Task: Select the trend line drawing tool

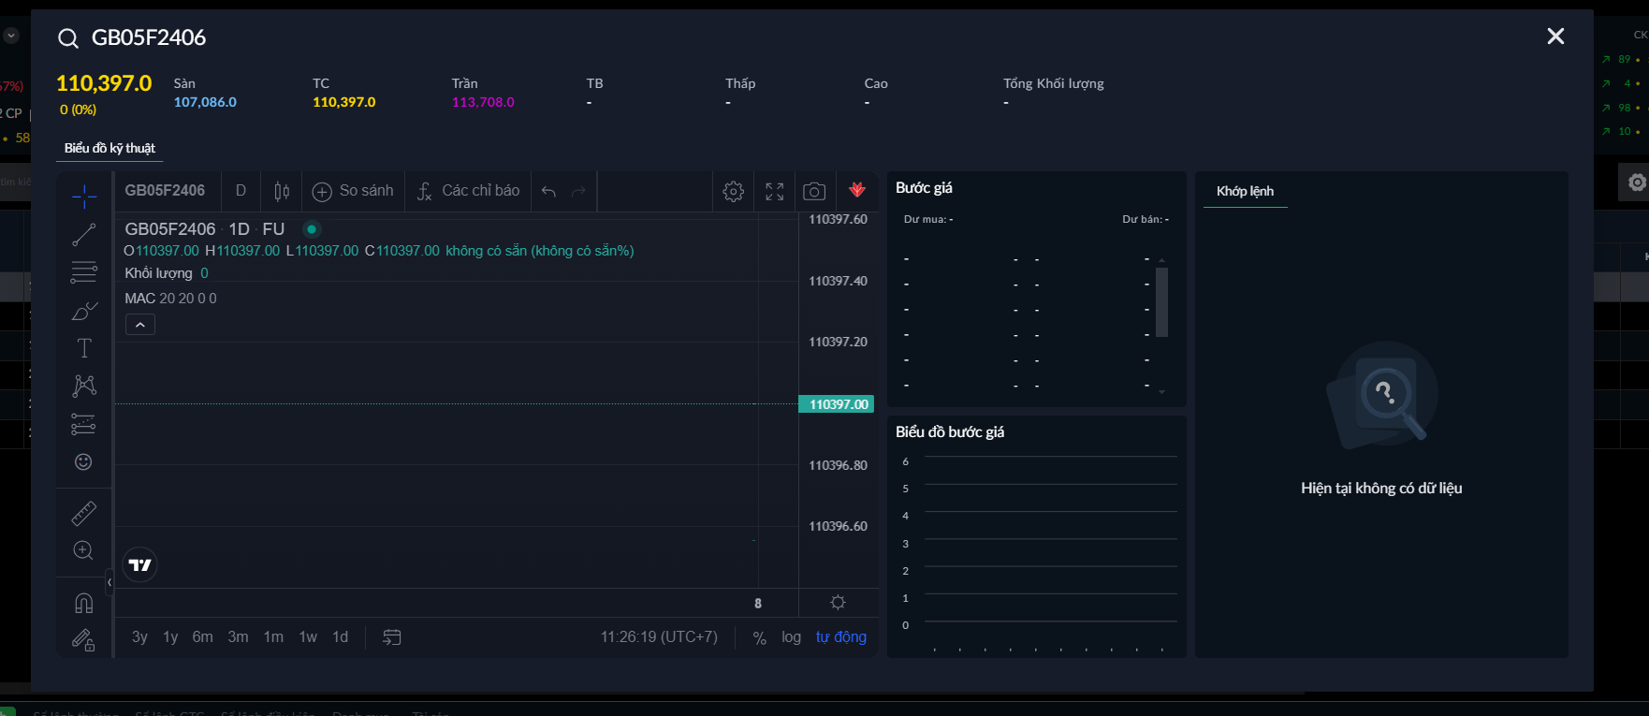Action: tap(83, 235)
